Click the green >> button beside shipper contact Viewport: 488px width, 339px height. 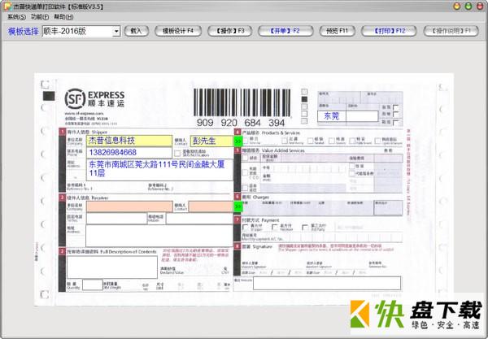pos(237,141)
